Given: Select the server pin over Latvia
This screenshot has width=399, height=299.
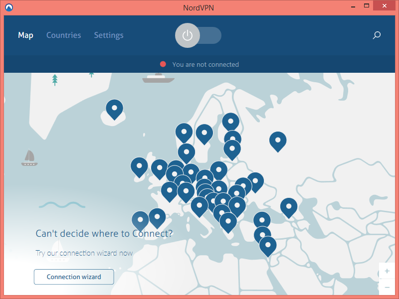Looking at the screenshot, I should coord(232,150).
